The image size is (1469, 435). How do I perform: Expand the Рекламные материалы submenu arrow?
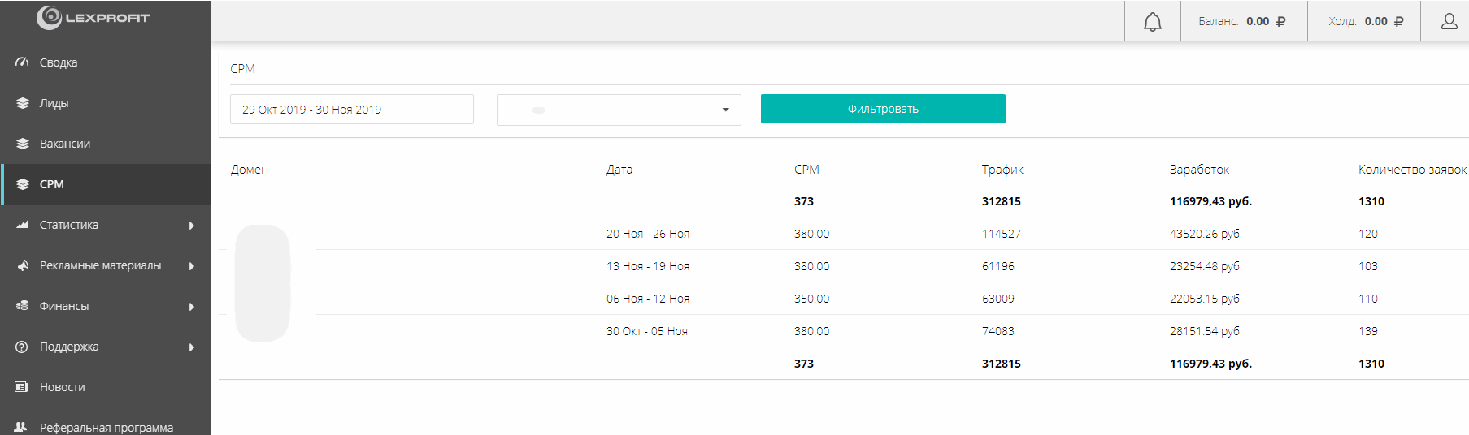192,266
